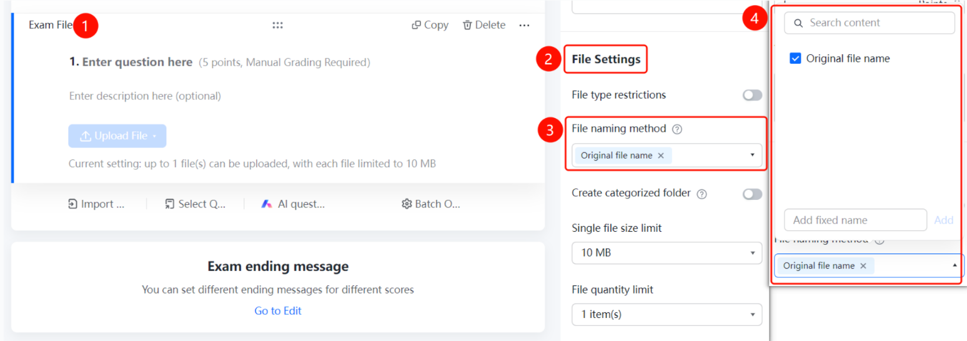Follow the Go to Edit link
967x341 pixels.
[277, 310]
